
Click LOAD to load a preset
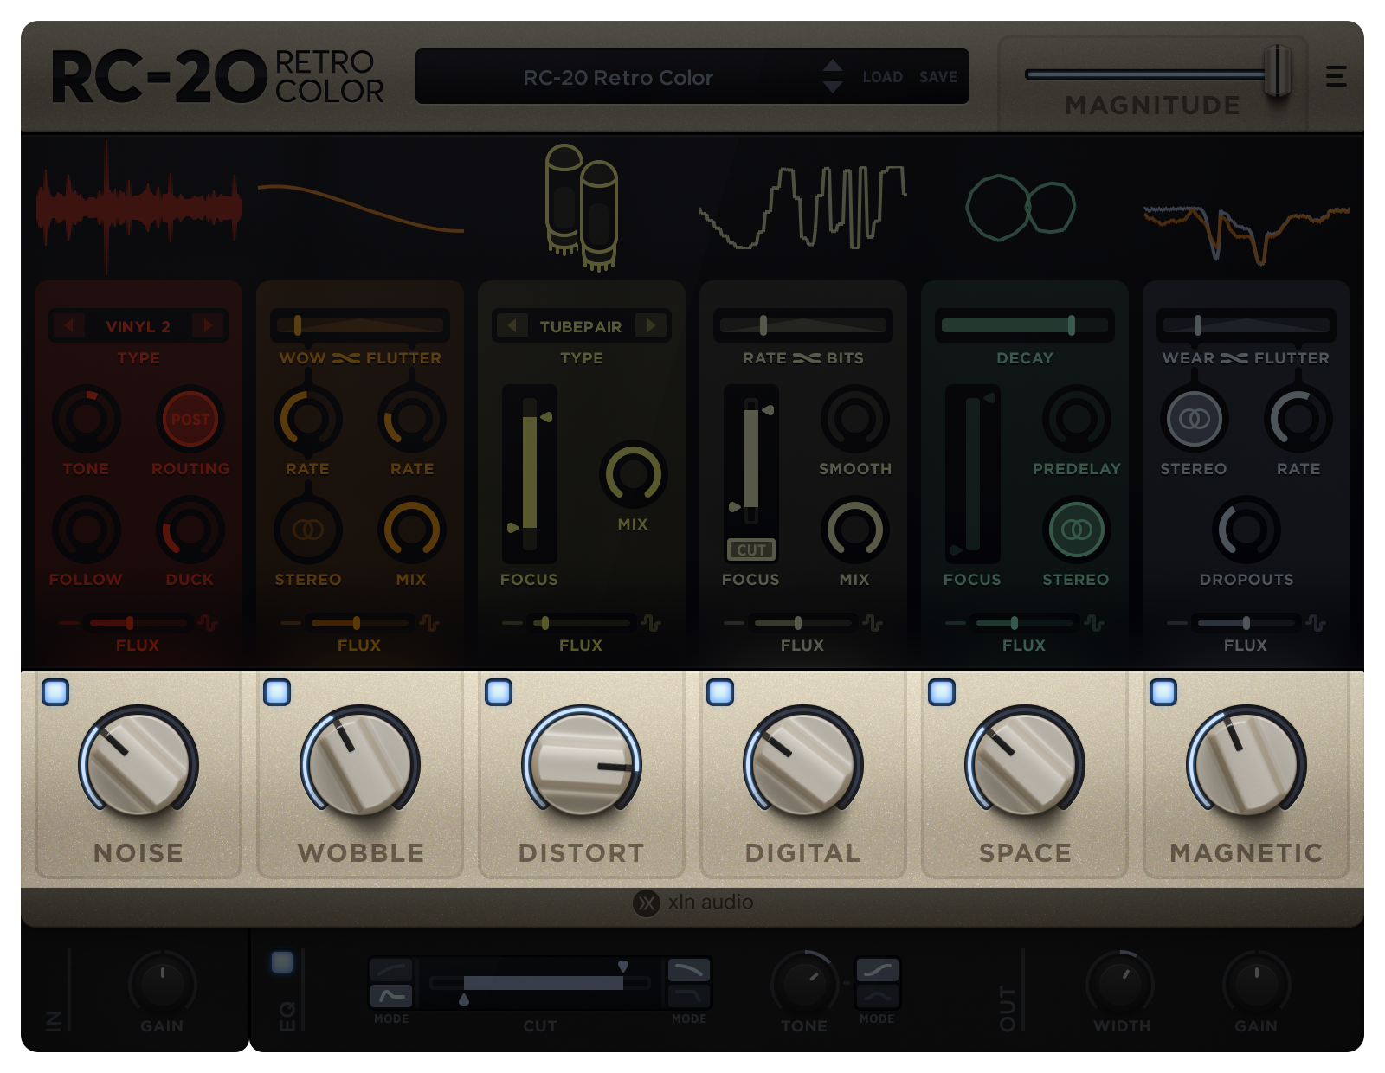tap(882, 77)
